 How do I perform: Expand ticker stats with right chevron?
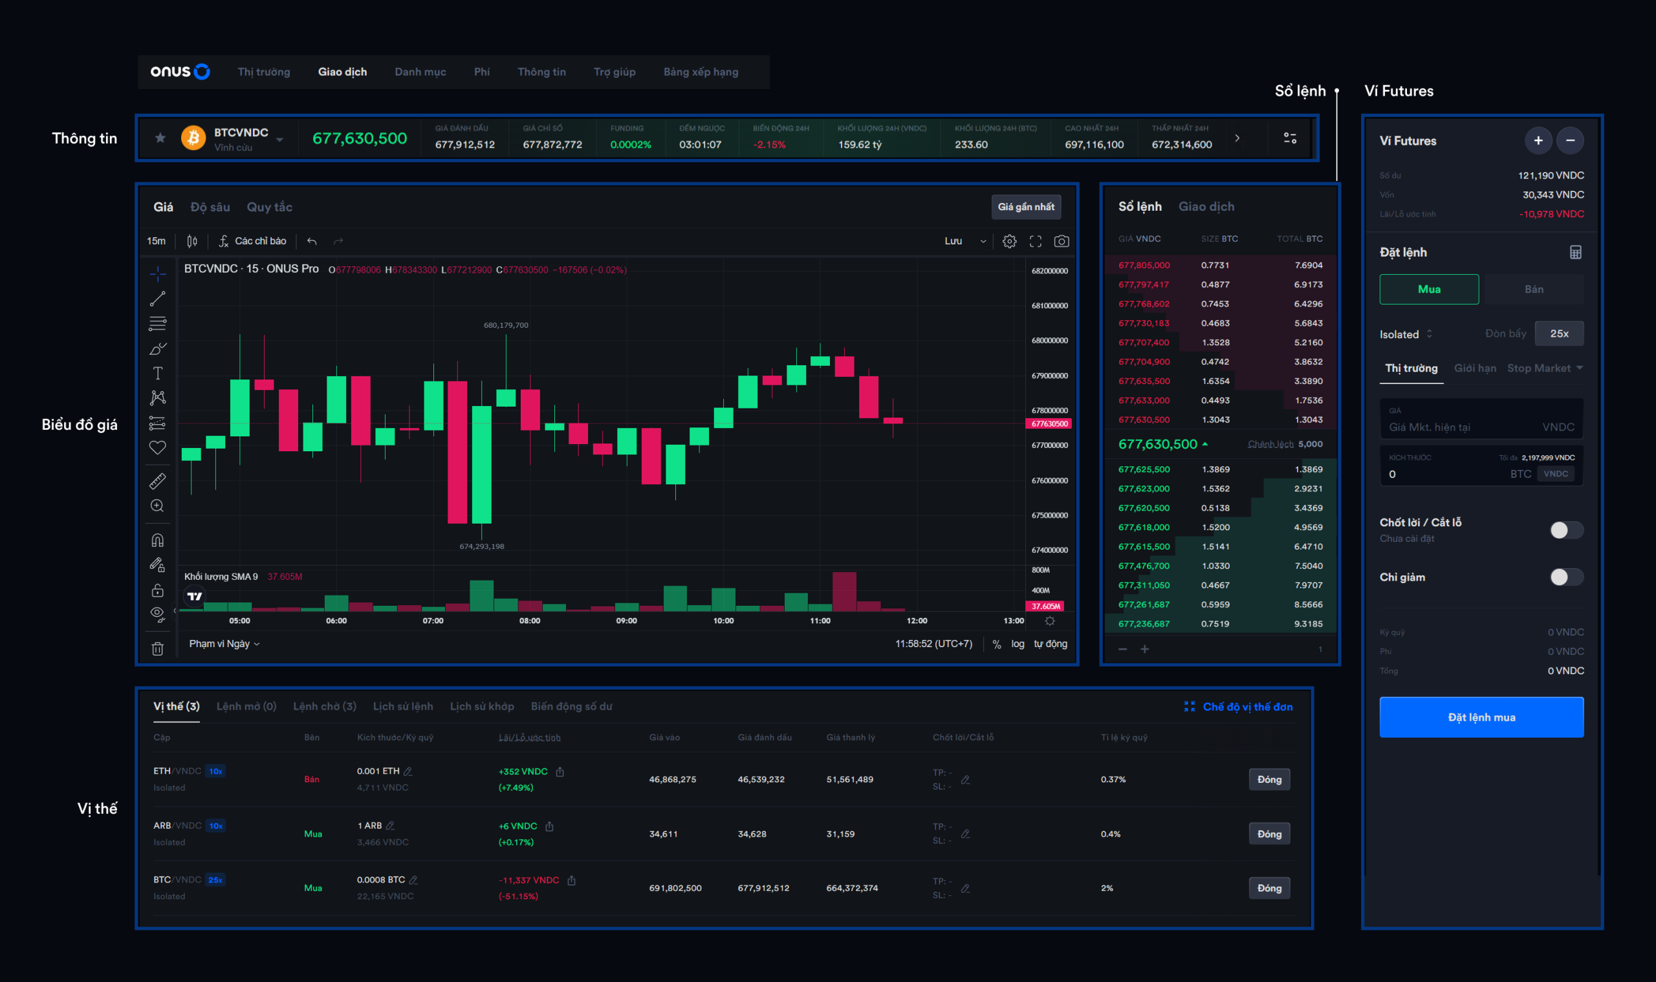[1237, 138]
